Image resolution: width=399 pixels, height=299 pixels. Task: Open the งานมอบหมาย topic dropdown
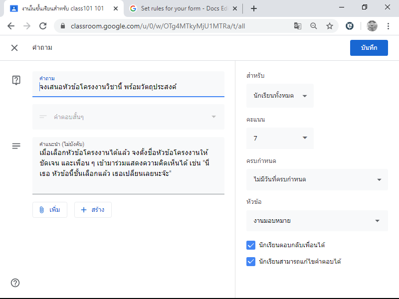[317, 221]
